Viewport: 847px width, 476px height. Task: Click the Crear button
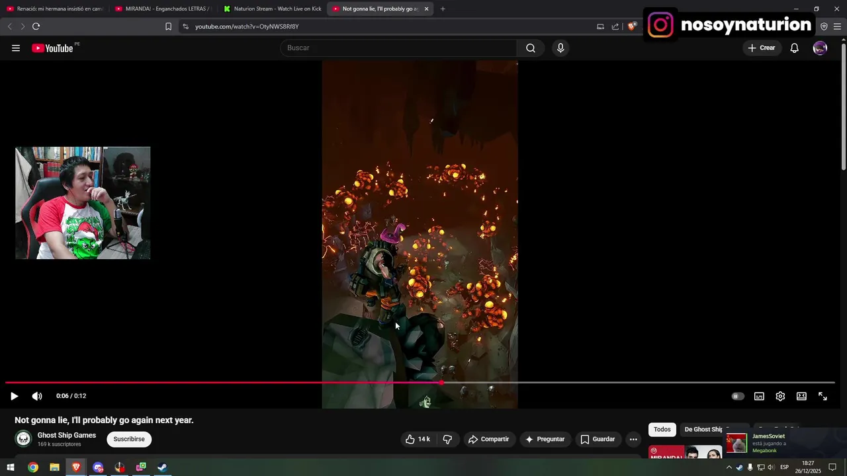(x=761, y=48)
